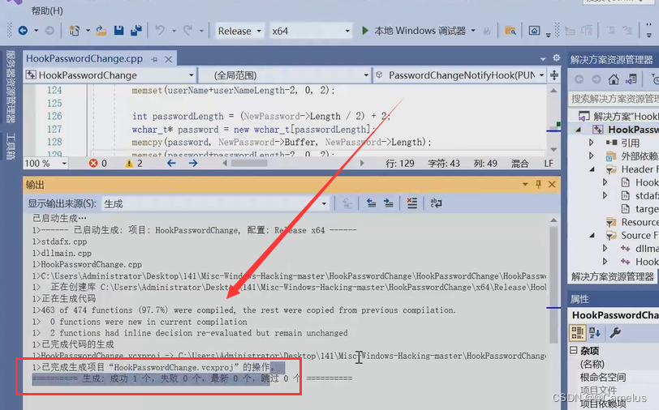
Task: Open the 服务器资源管理器 side tab
Action: click(x=11, y=87)
